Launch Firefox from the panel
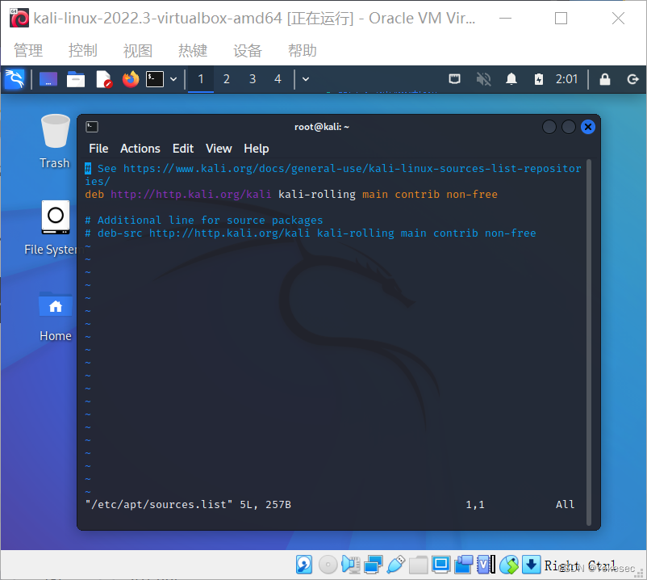 click(131, 79)
